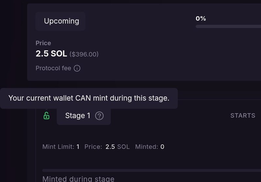Click the ($396.00) dollar price
The image size is (261, 182).
(84, 54)
